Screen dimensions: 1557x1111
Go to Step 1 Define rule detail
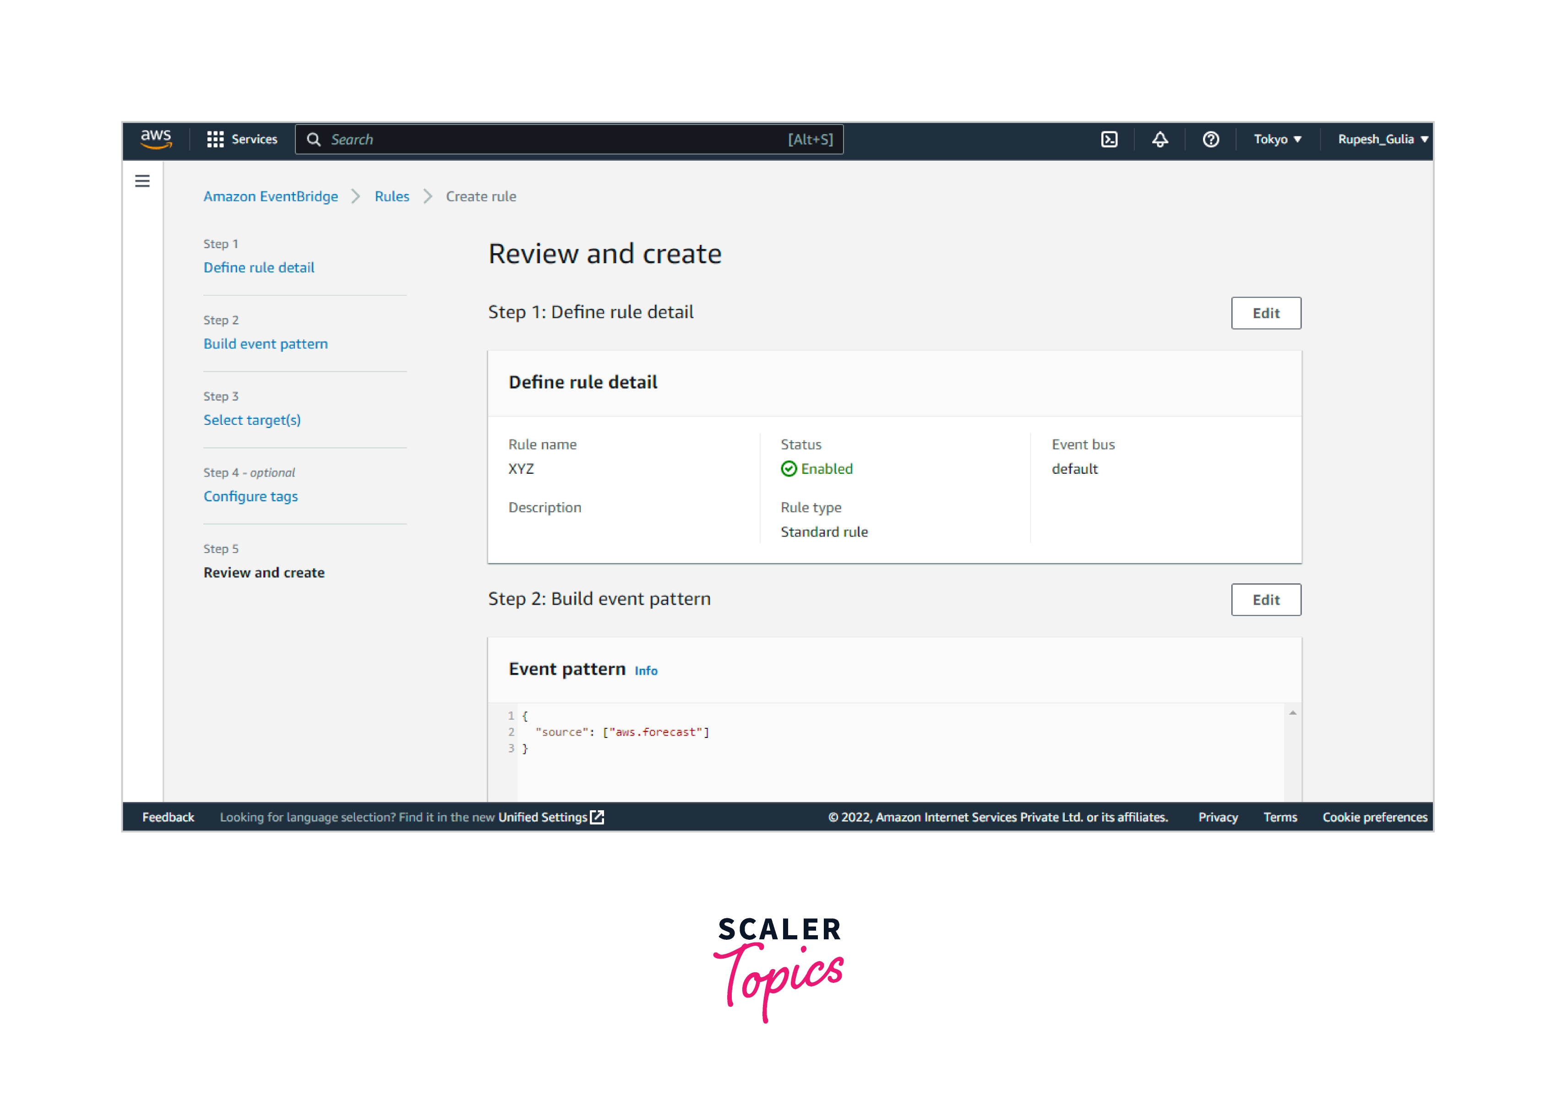(259, 267)
